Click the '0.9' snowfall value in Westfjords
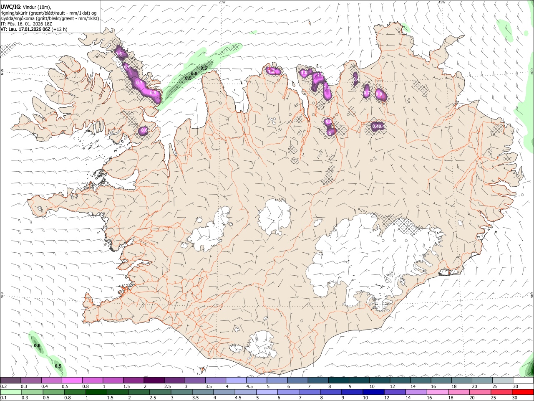Screen dimensions: 534x401 coord(154,93)
